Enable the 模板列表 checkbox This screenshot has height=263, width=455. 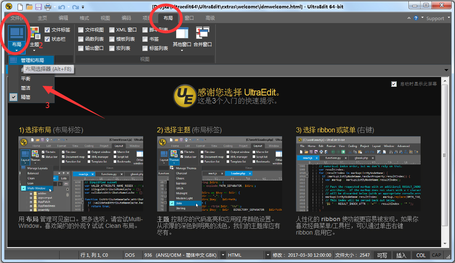pos(112,39)
